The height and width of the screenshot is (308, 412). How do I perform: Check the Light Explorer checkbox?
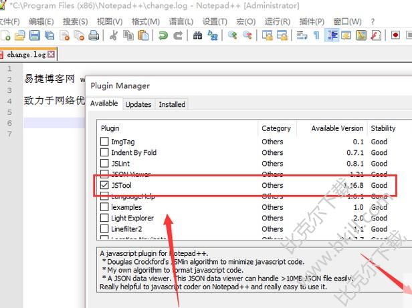coord(104,218)
